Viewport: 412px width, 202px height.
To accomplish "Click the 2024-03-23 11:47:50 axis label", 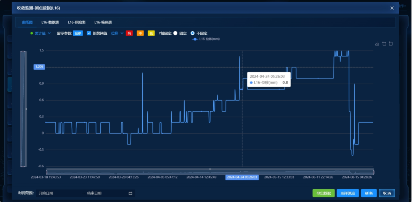I will [85, 177].
